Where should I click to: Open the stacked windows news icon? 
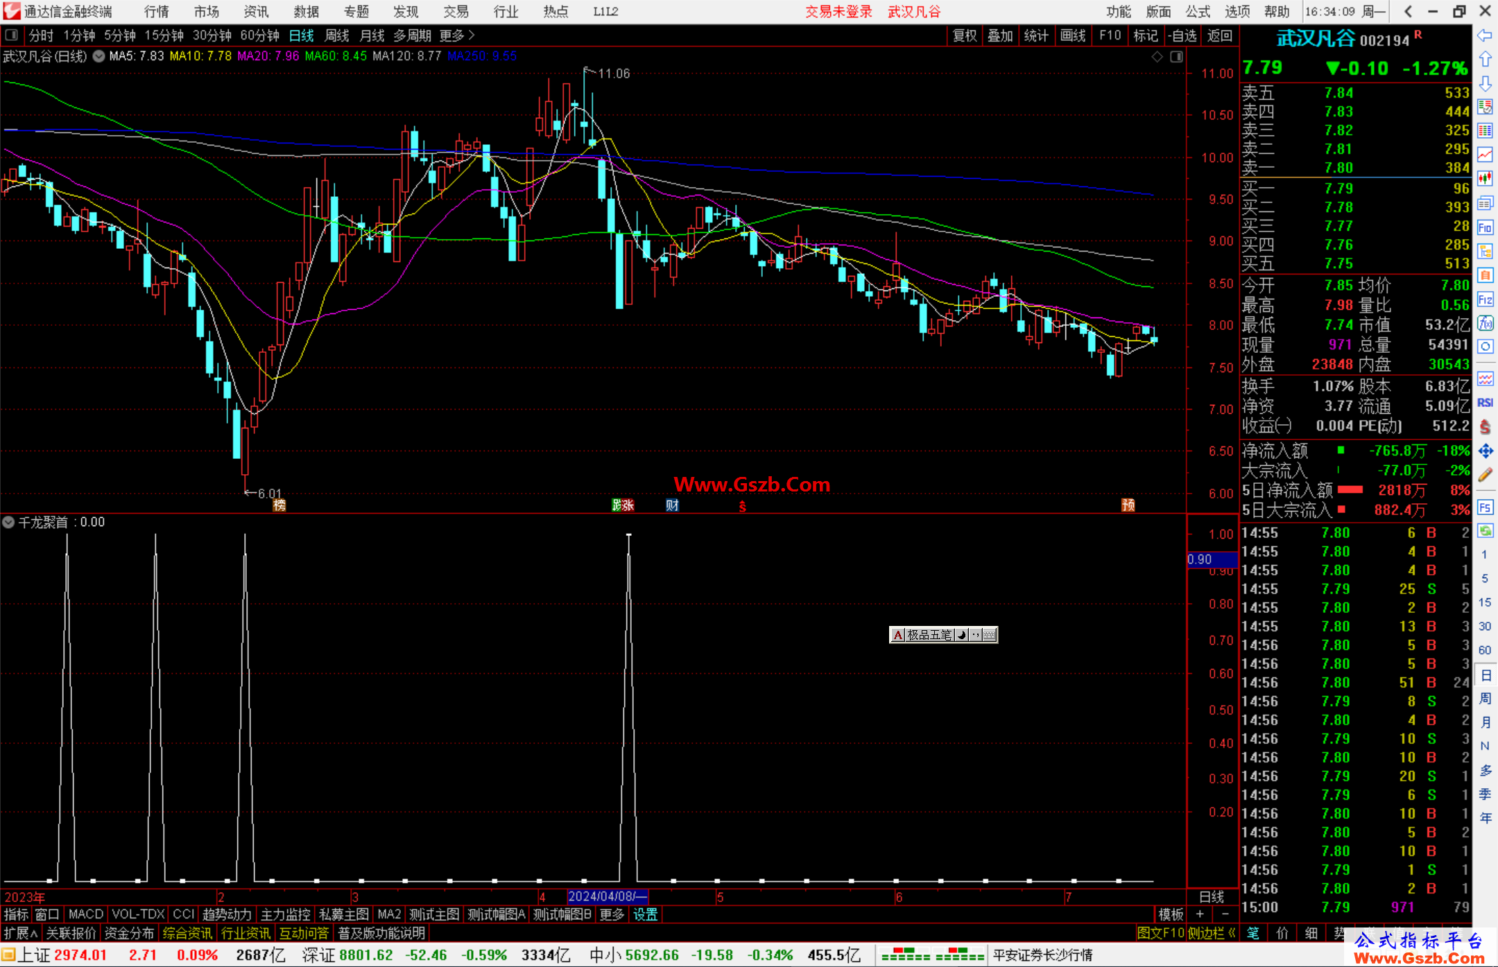pos(1485,203)
